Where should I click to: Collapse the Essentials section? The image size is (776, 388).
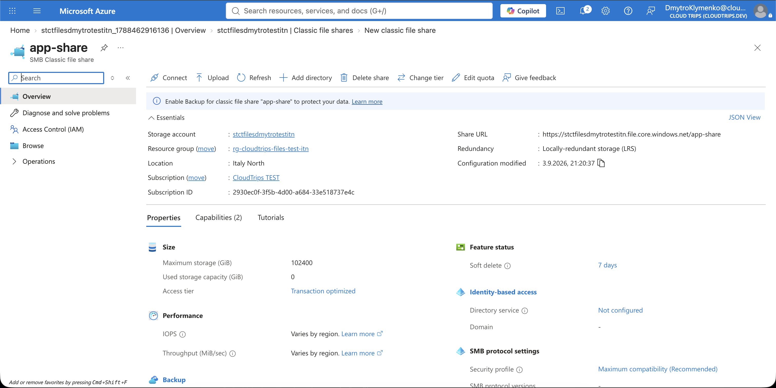point(166,118)
